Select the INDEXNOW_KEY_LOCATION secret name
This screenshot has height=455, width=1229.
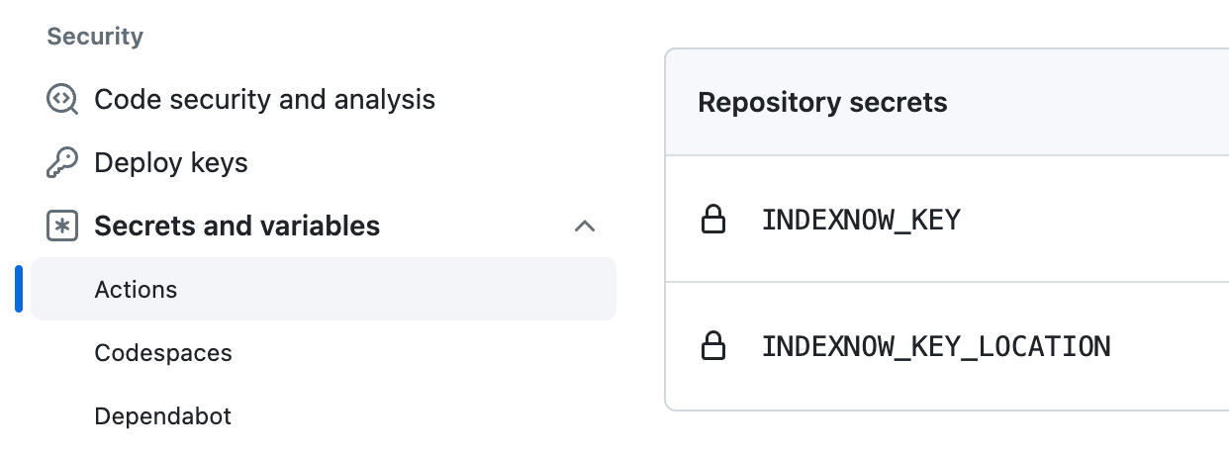point(936,346)
